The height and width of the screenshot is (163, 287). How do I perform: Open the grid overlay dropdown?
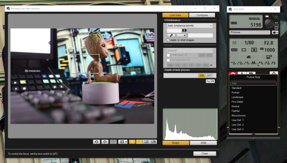(x=123, y=142)
